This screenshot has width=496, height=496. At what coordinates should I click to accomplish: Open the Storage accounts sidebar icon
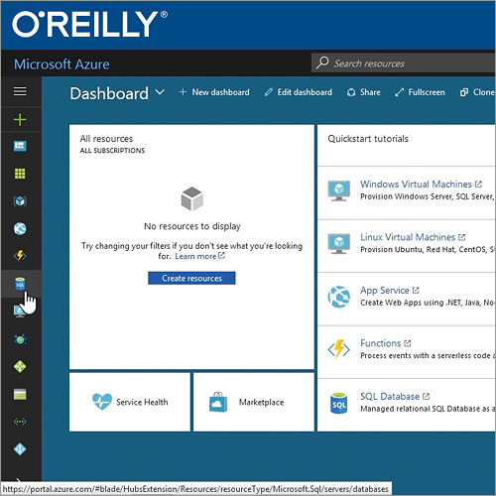20,394
